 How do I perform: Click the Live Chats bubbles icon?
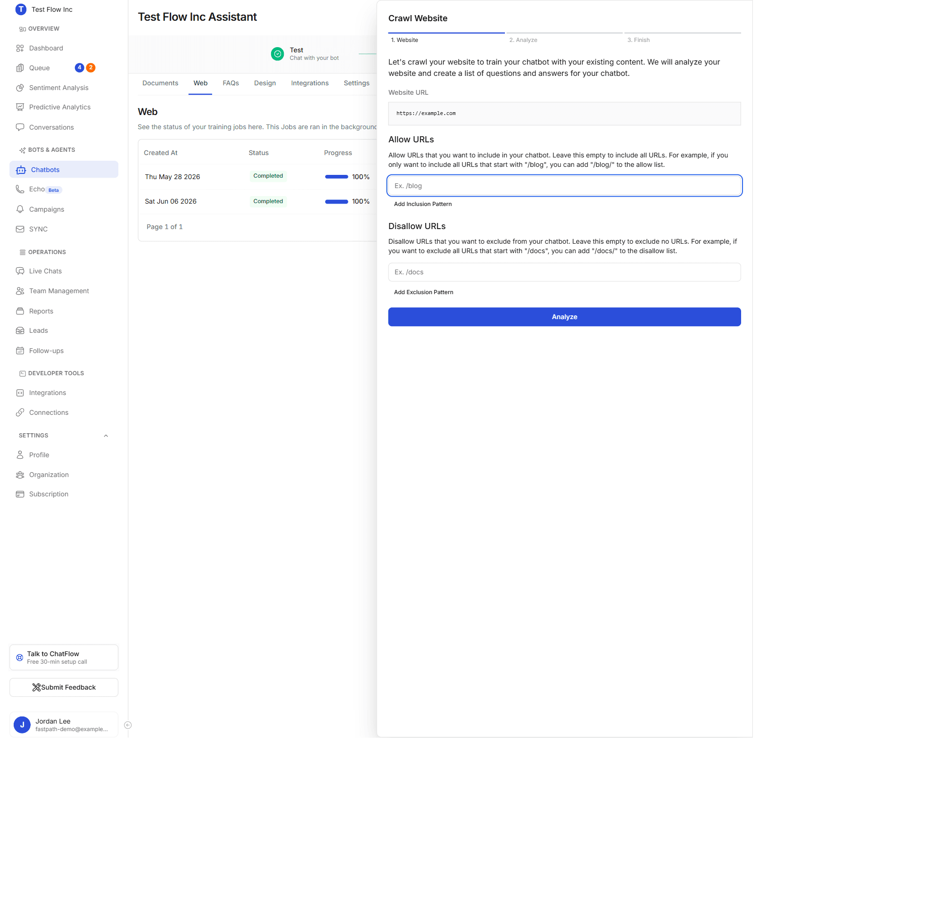(20, 271)
